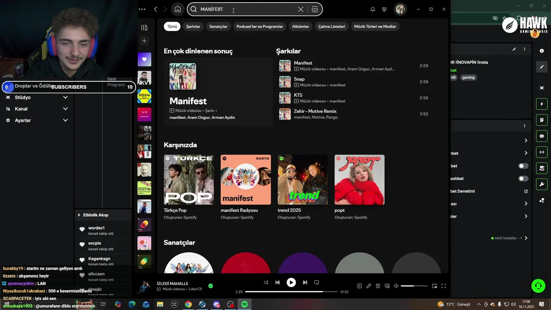This screenshot has height=310, width=551.
Task: Open Friend Activity people icon
Action: pos(384,9)
